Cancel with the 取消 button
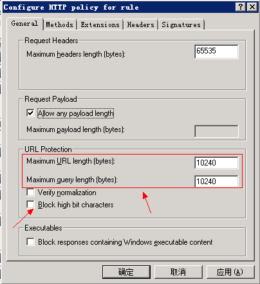This screenshot has width=260, height=284. pyautogui.click(x=178, y=272)
